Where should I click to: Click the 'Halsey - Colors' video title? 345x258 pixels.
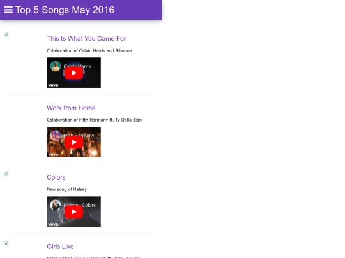tap(80, 205)
